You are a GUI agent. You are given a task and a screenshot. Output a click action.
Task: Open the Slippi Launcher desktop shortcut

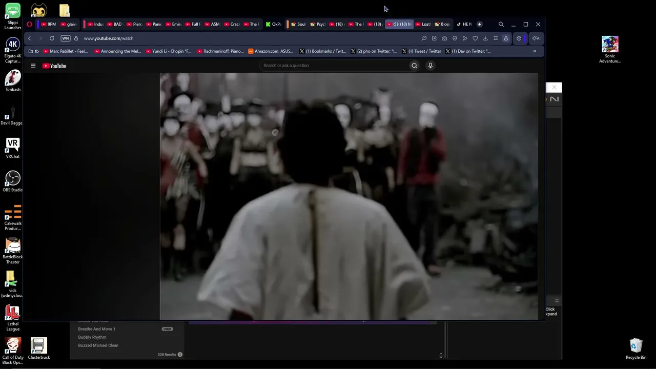(13, 17)
